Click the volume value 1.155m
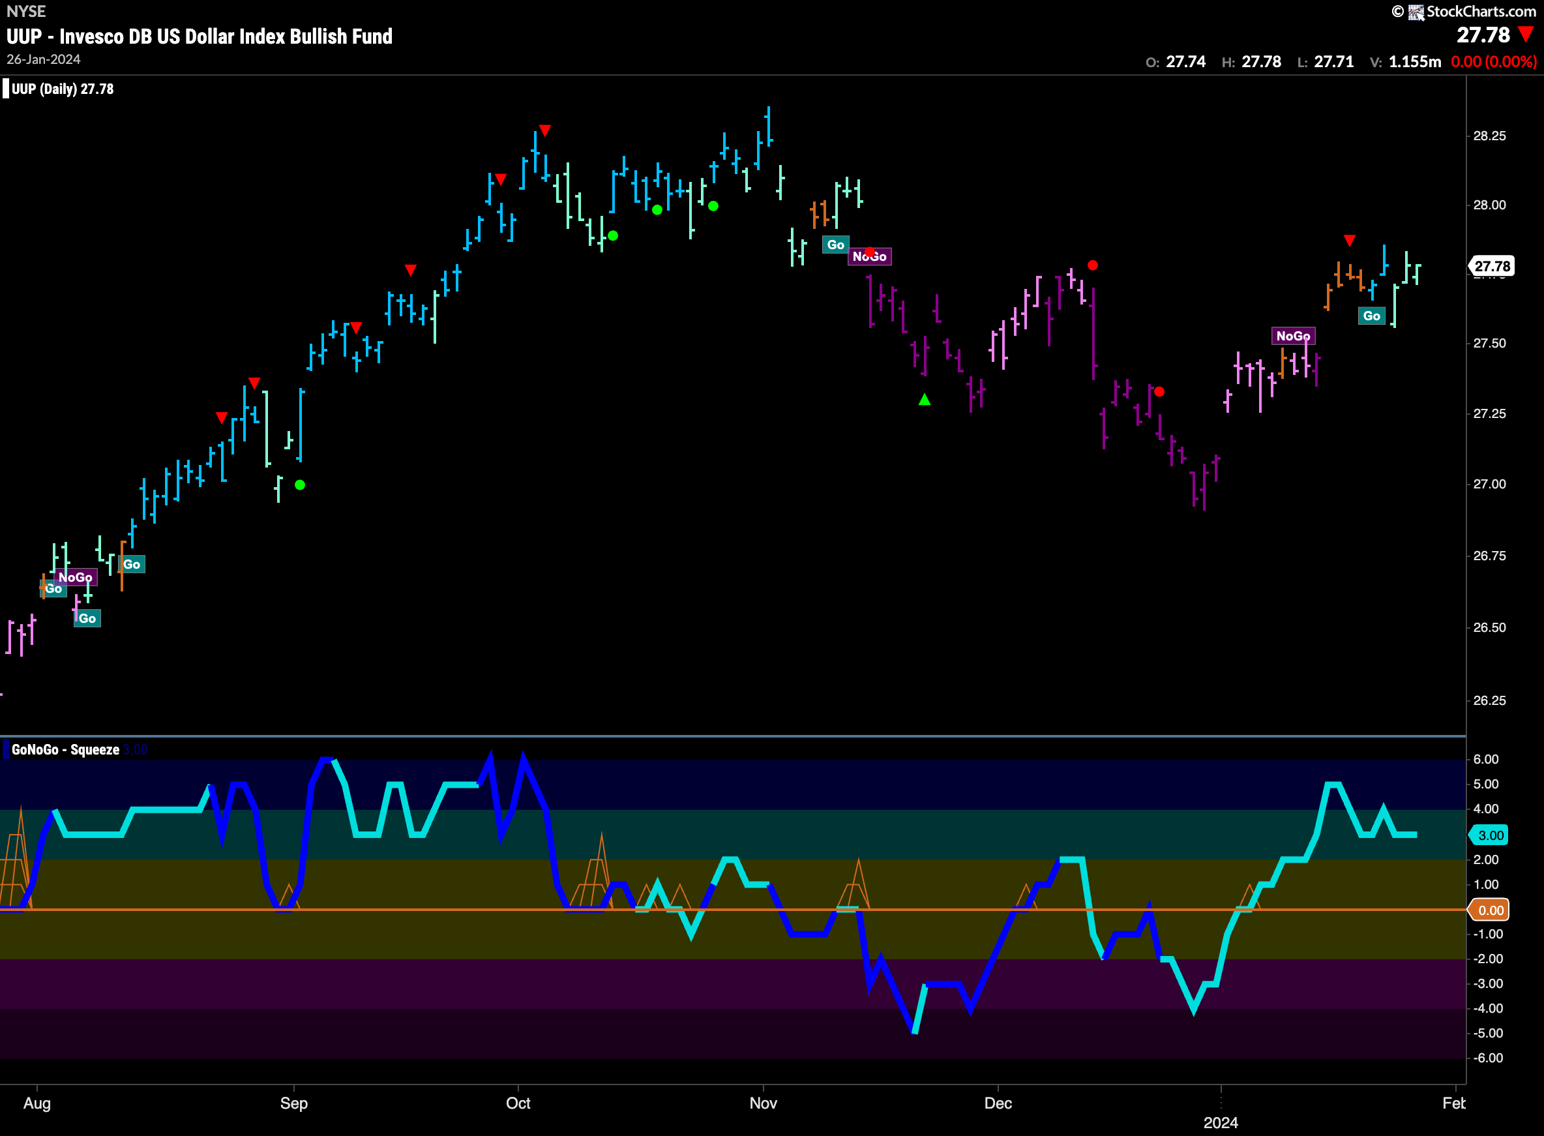Viewport: 1544px width, 1136px height. (1414, 62)
